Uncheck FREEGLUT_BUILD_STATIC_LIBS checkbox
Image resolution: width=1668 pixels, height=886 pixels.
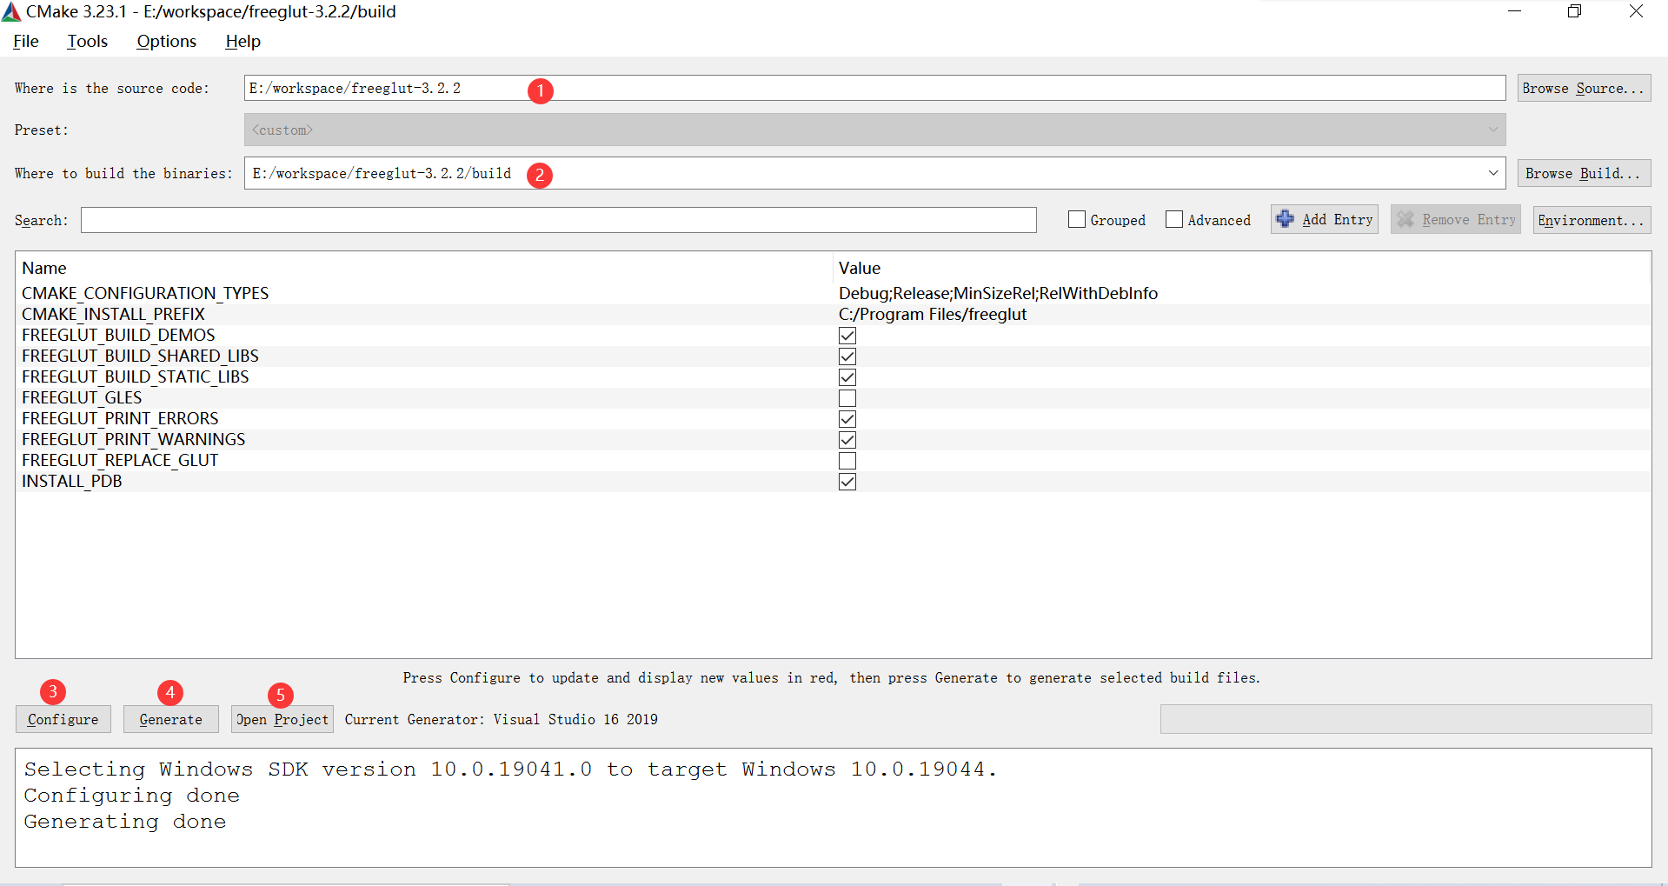(847, 377)
